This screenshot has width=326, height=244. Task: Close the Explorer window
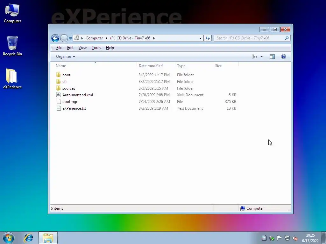[x=285, y=30]
